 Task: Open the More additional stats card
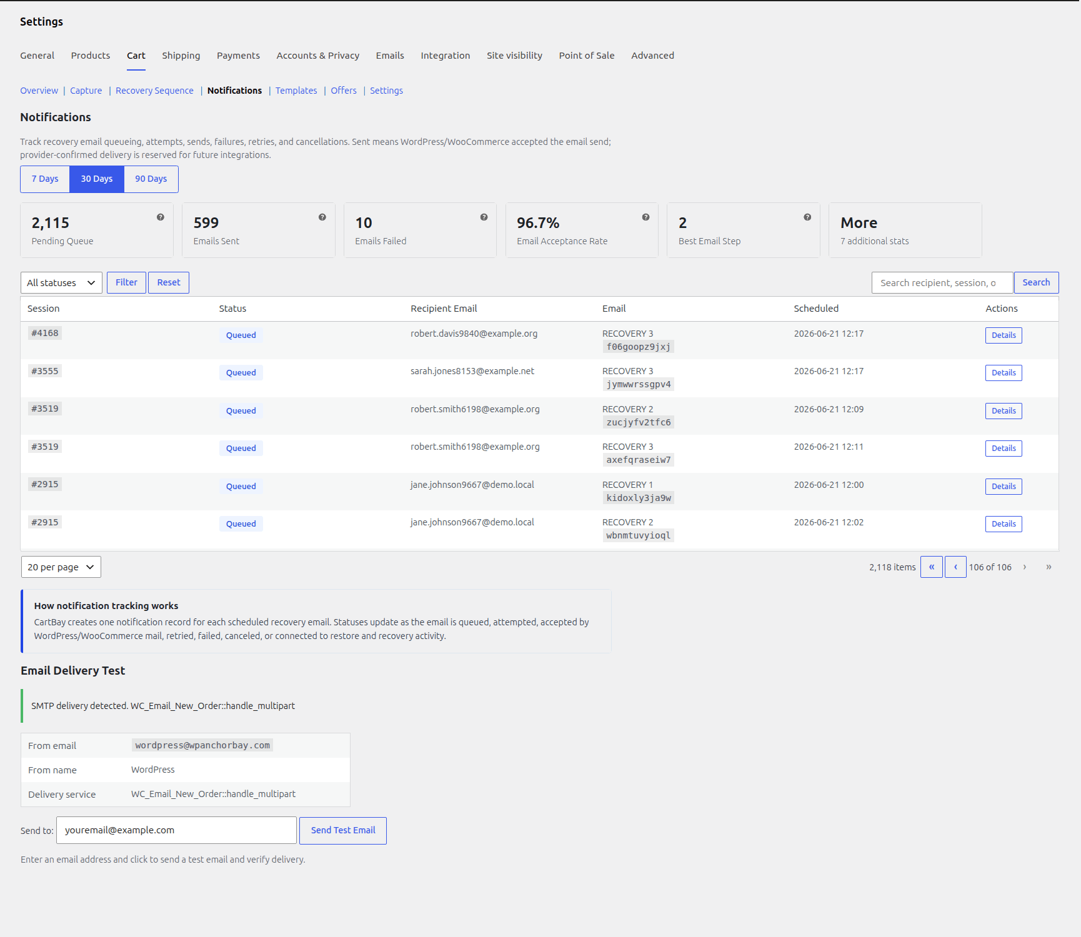(905, 231)
